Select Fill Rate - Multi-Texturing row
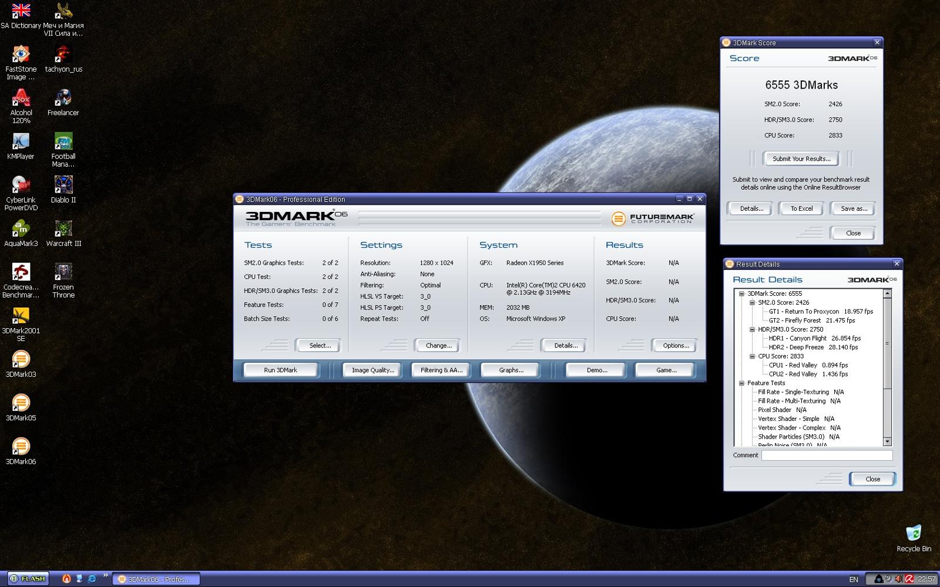 tap(799, 401)
